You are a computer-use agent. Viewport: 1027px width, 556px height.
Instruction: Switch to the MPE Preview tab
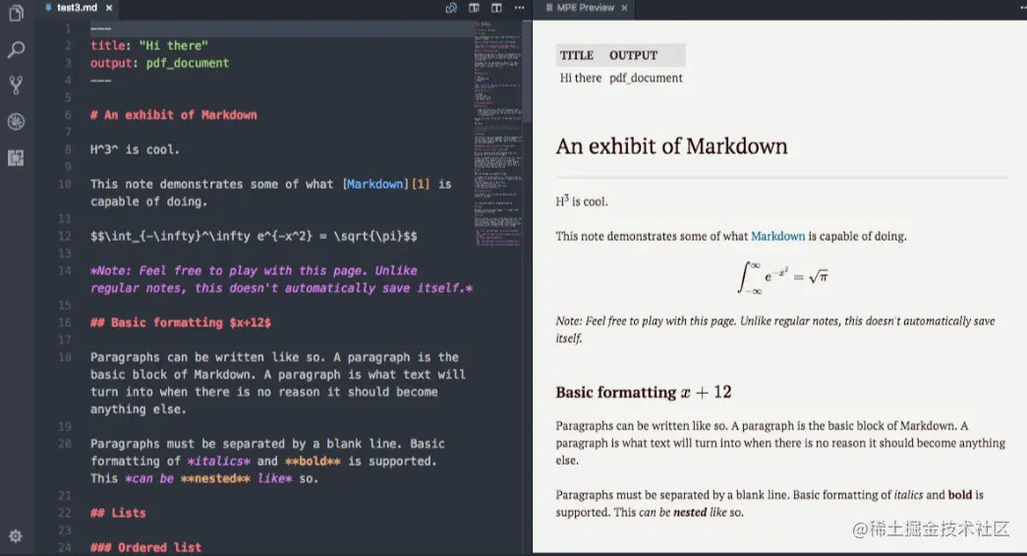pos(585,8)
